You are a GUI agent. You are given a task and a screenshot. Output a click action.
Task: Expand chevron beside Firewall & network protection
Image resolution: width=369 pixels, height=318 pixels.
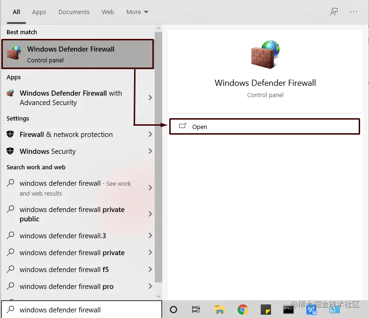(x=150, y=134)
